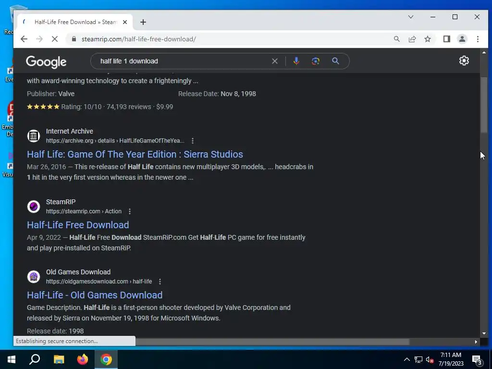
Task: Share this page using the share icon
Action: 412,39
